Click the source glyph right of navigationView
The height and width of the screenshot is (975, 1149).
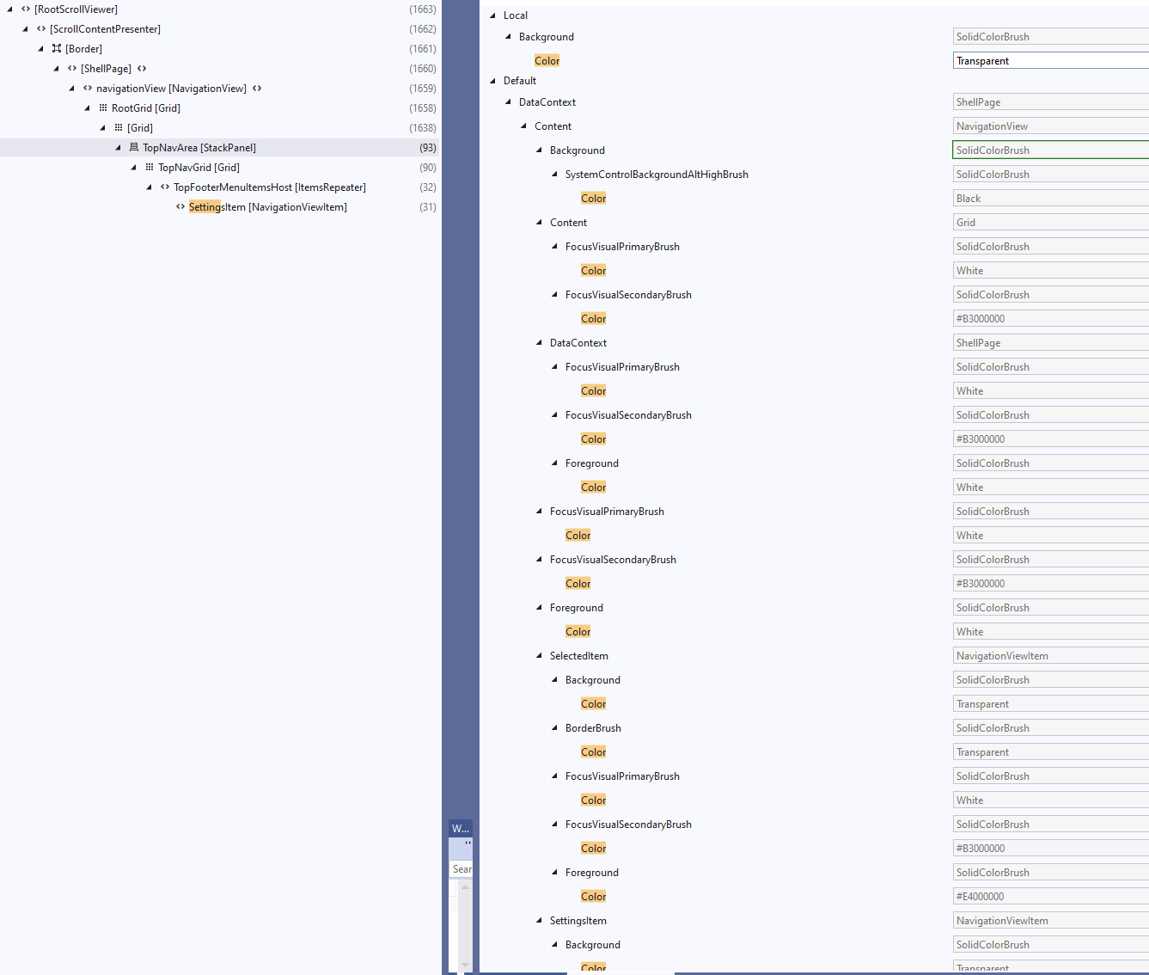pos(256,88)
